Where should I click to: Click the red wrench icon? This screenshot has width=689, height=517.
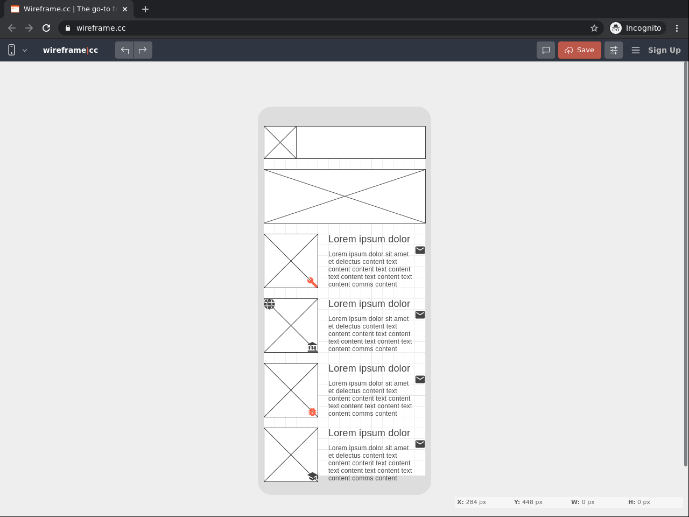pyautogui.click(x=312, y=282)
